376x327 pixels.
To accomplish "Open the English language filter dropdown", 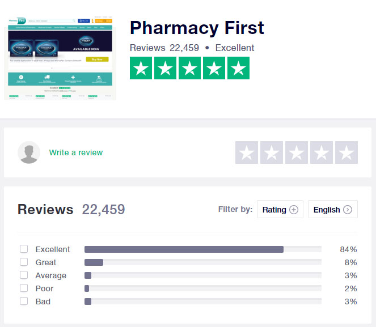I will (333, 209).
